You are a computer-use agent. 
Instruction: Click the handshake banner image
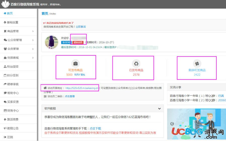click(197, 124)
